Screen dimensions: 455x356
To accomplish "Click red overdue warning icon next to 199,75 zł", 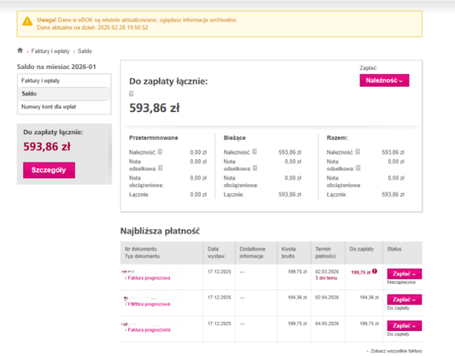I will pos(375,271).
